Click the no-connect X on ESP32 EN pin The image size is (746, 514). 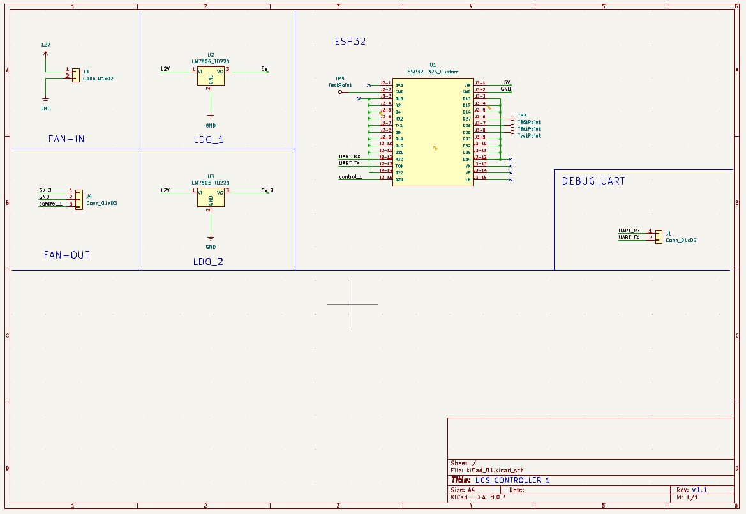pyautogui.click(x=511, y=179)
